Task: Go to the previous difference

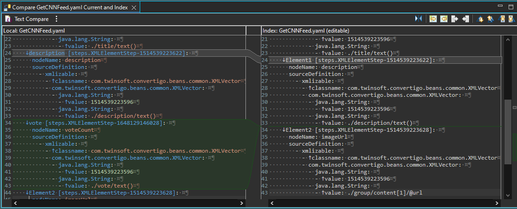Action: 490,19
